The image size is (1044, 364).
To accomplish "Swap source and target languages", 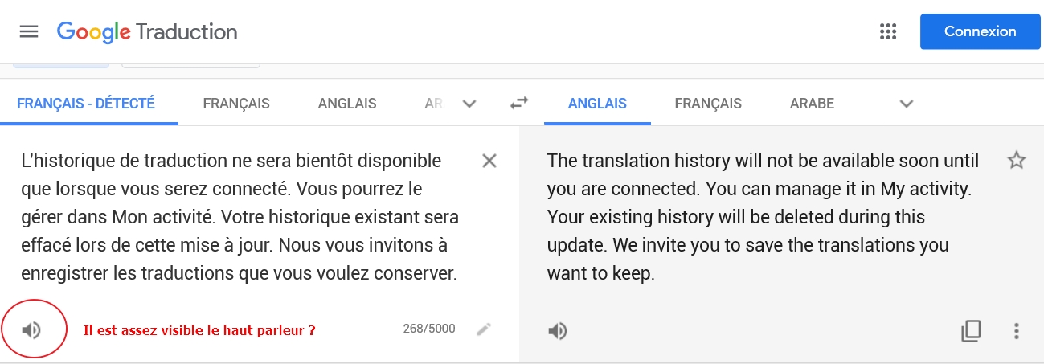I will tap(519, 104).
